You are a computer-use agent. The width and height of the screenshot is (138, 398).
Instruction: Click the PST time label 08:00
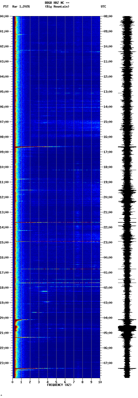(x=4, y=137)
